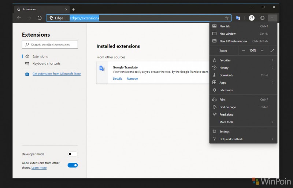293x188 pixels.
Task: Open Google Translate toolbar extension icon
Action: (x=238, y=18)
